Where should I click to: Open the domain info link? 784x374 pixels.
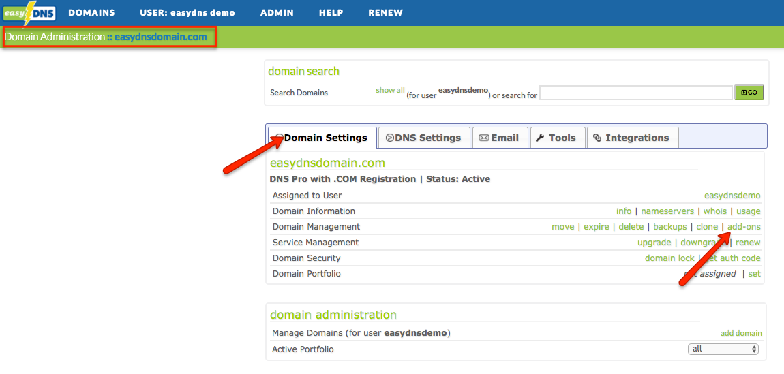[624, 211]
